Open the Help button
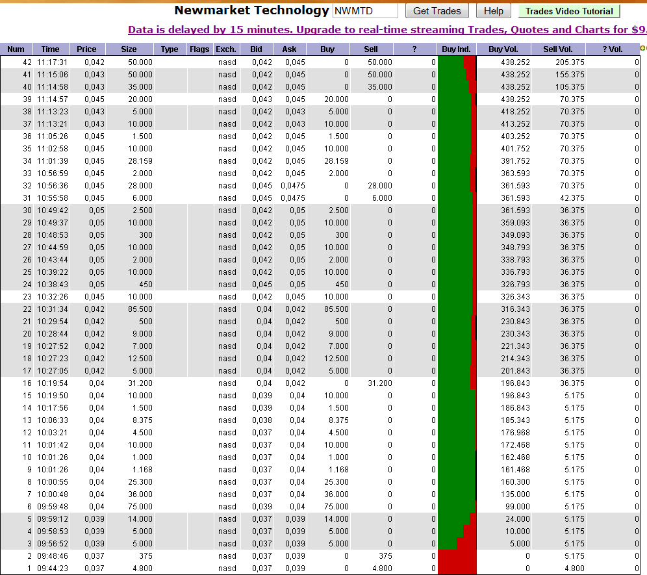 coord(494,11)
